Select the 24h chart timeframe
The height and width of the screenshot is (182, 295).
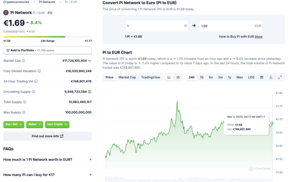tap(192, 77)
